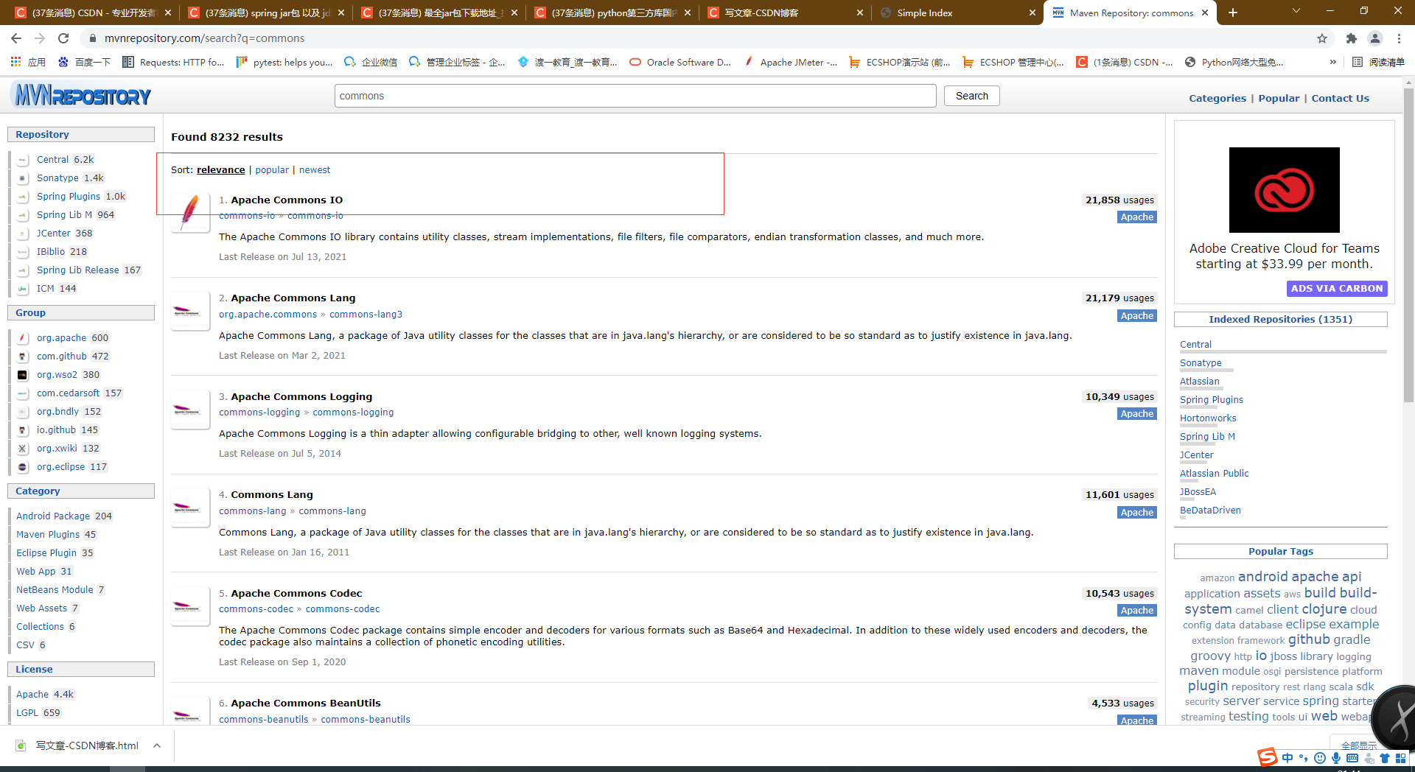This screenshot has height=772, width=1415.
Task: Expand the download item options chevron
Action: 157,745
